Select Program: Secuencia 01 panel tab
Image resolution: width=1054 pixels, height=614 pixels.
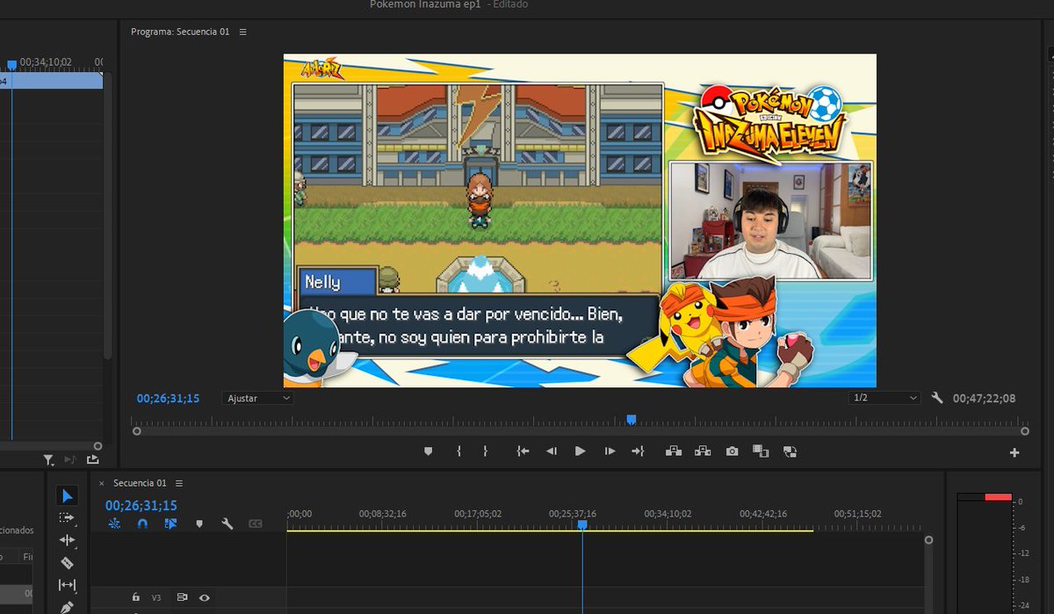(180, 32)
